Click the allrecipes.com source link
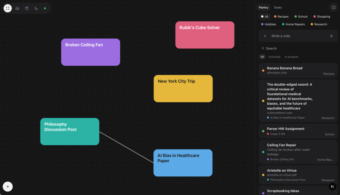Viewport: 340px width, 195px height. click(277, 73)
